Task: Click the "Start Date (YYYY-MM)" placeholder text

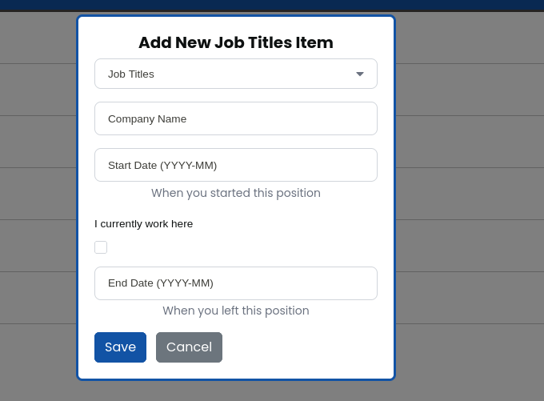Action: pos(162,166)
